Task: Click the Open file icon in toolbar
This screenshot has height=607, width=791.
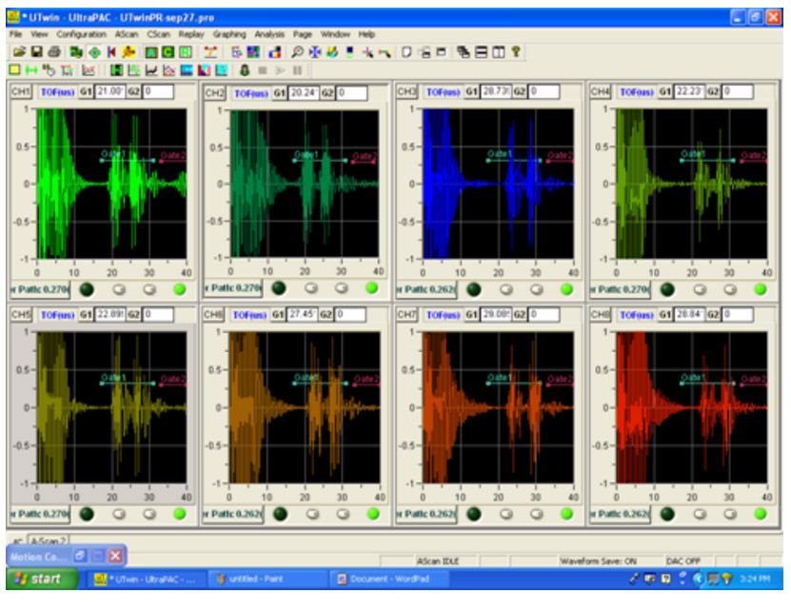Action: point(18,51)
